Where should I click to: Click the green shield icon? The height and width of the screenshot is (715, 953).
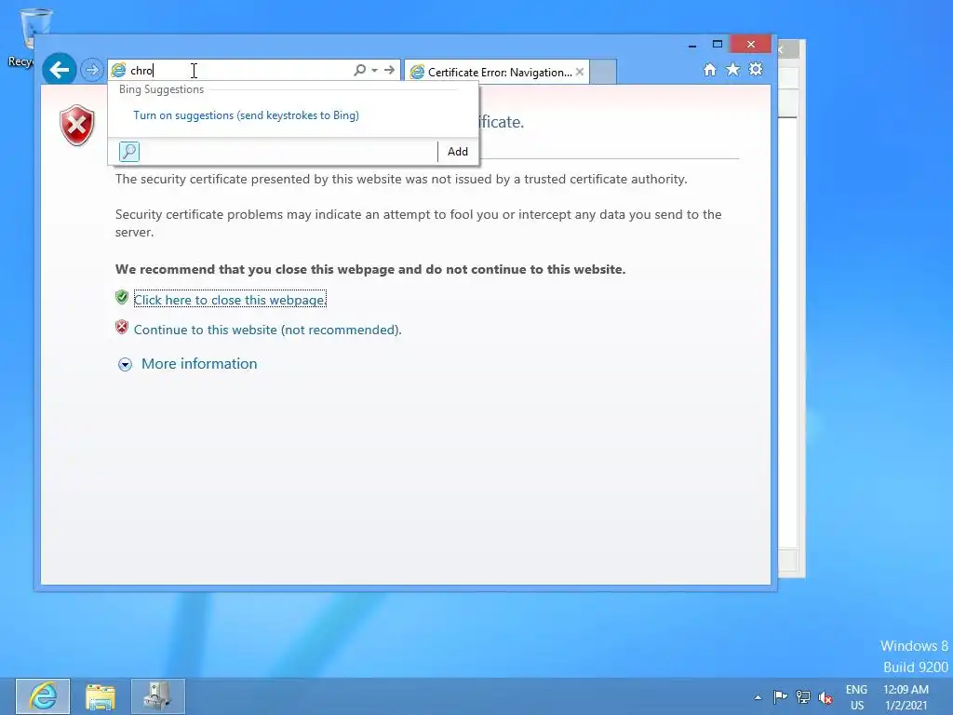[x=122, y=297]
